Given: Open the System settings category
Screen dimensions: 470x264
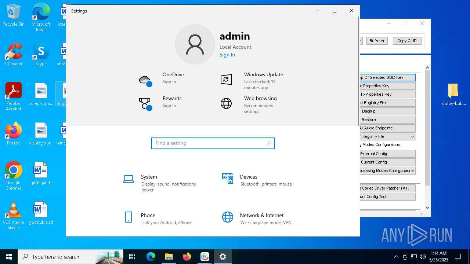Looking at the screenshot, I should [x=162, y=183].
